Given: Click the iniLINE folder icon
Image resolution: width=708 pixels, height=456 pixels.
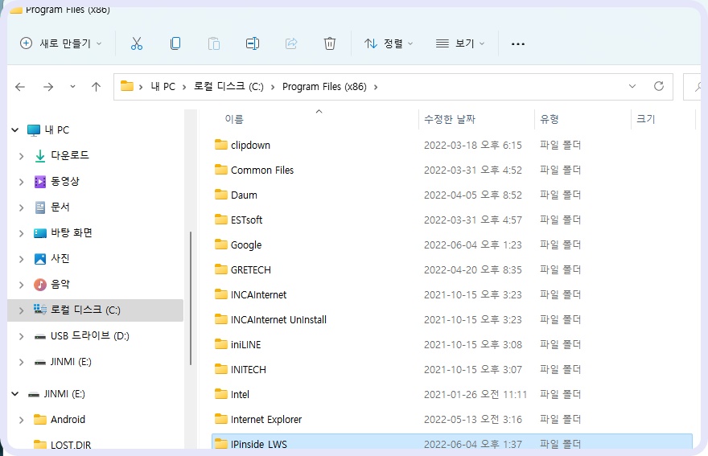Looking at the screenshot, I should click(220, 344).
